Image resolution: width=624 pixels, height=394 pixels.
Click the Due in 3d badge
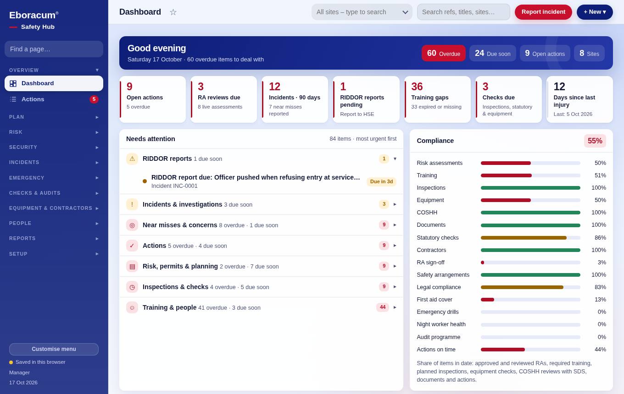pos(382,181)
